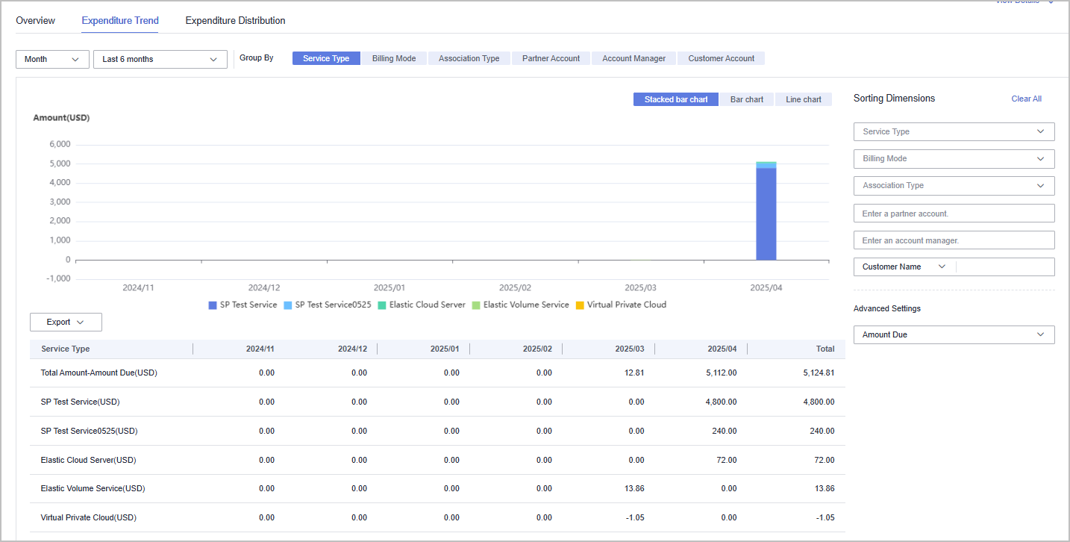Click the Customer Name dropdown arrow

tap(942, 267)
